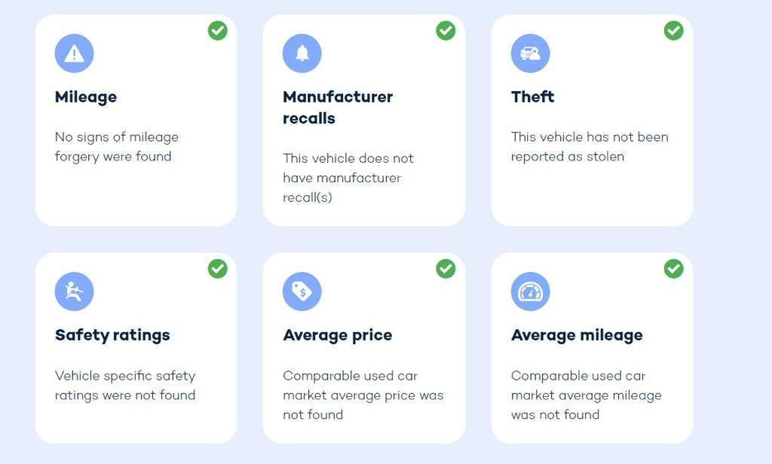Click green checkmark on Theft card

pos(673,31)
